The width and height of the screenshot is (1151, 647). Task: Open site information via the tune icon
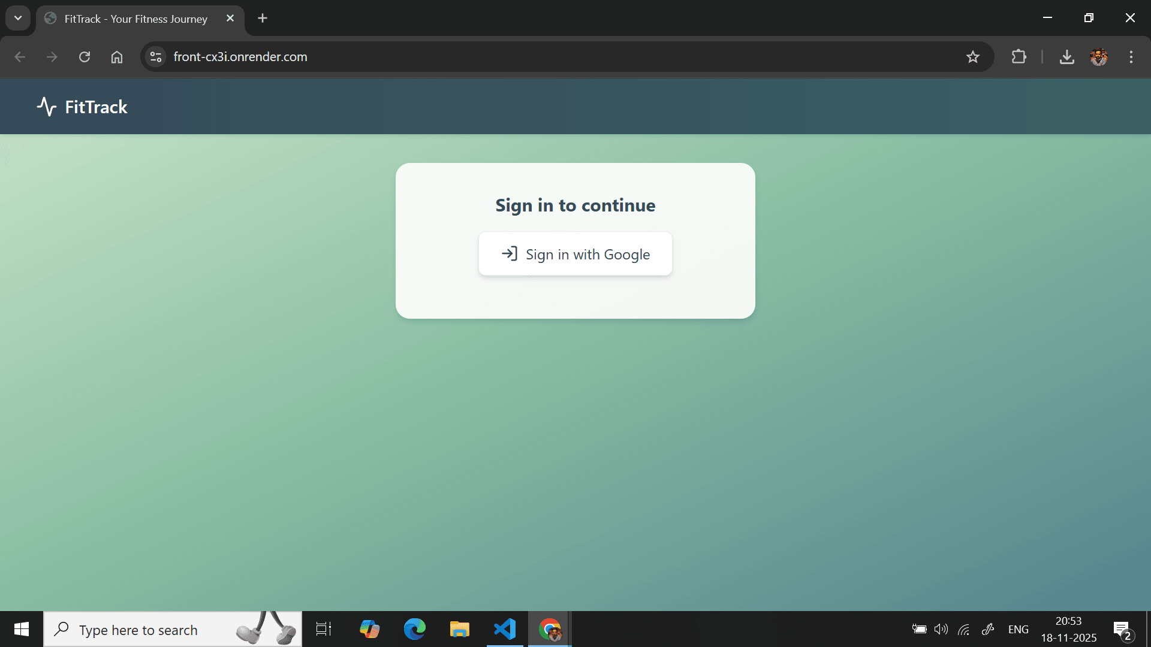pos(155,57)
